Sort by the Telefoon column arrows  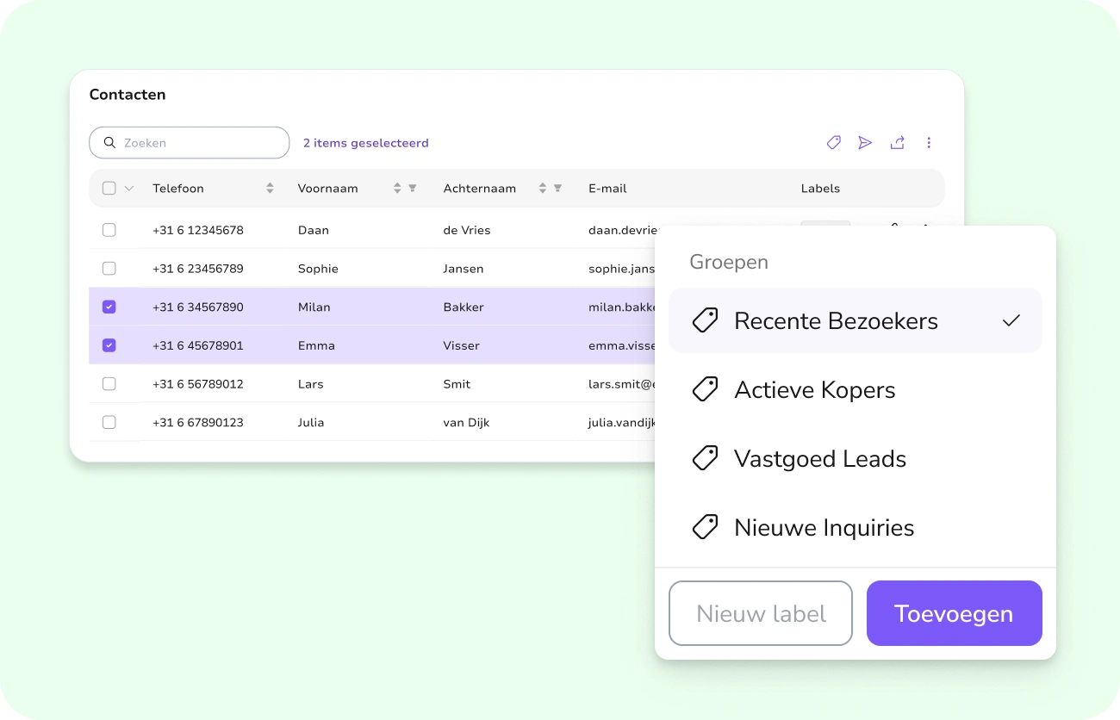[x=270, y=188]
